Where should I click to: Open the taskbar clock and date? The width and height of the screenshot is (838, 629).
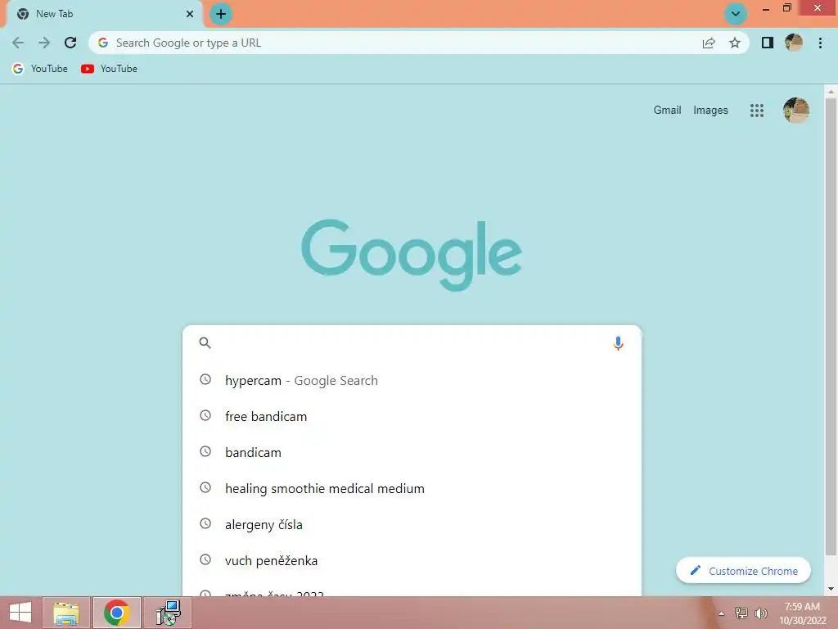(802, 613)
